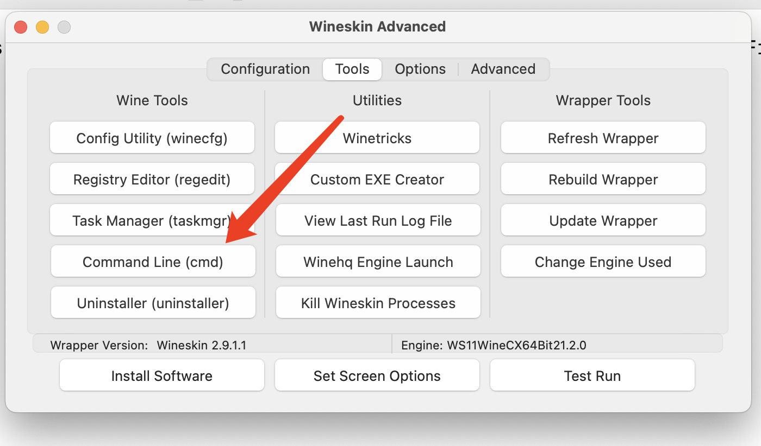
Task: Open Uninstaller (uninstaller) tool
Action: pyautogui.click(x=153, y=303)
